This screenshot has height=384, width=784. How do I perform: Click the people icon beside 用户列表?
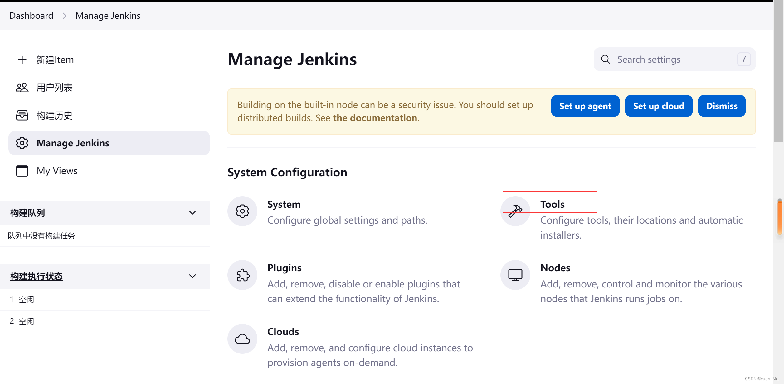pos(22,88)
